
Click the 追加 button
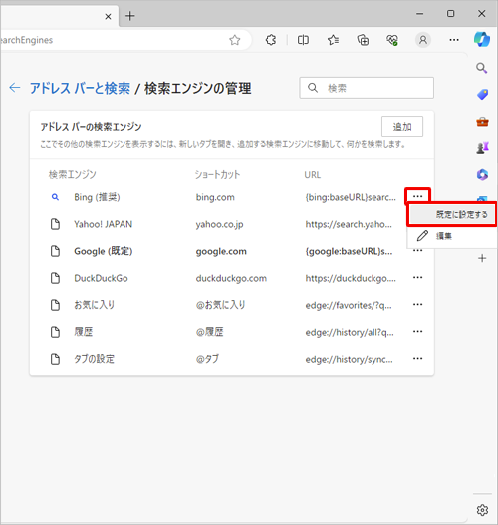[x=402, y=127]
